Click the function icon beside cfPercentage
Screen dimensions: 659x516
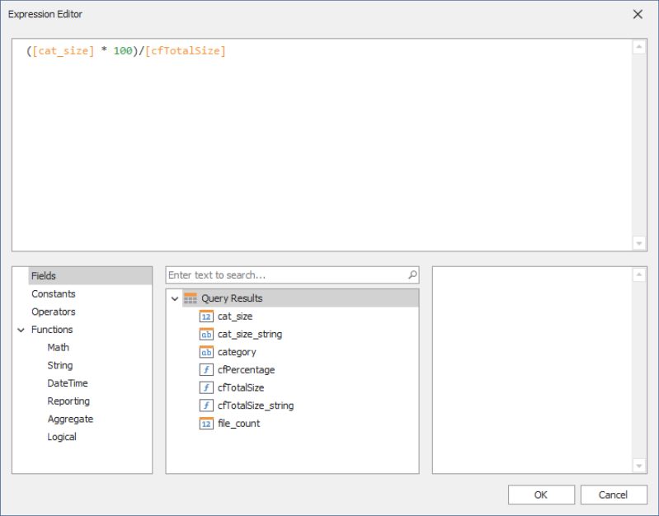click(206, 370)
